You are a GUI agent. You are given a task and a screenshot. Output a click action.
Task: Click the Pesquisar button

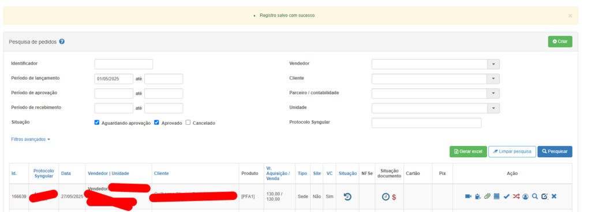(x=555, y=152)
